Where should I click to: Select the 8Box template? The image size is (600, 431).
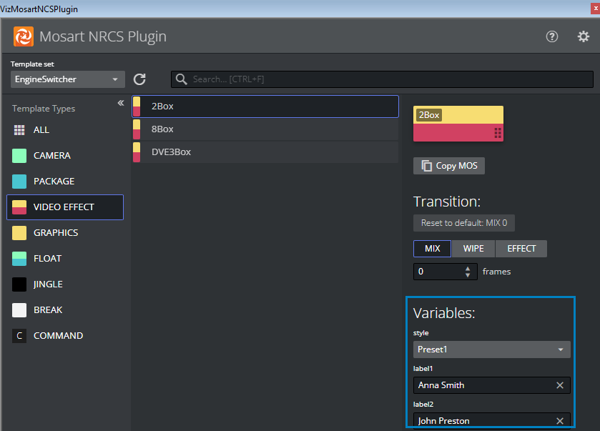click(265, 129)
